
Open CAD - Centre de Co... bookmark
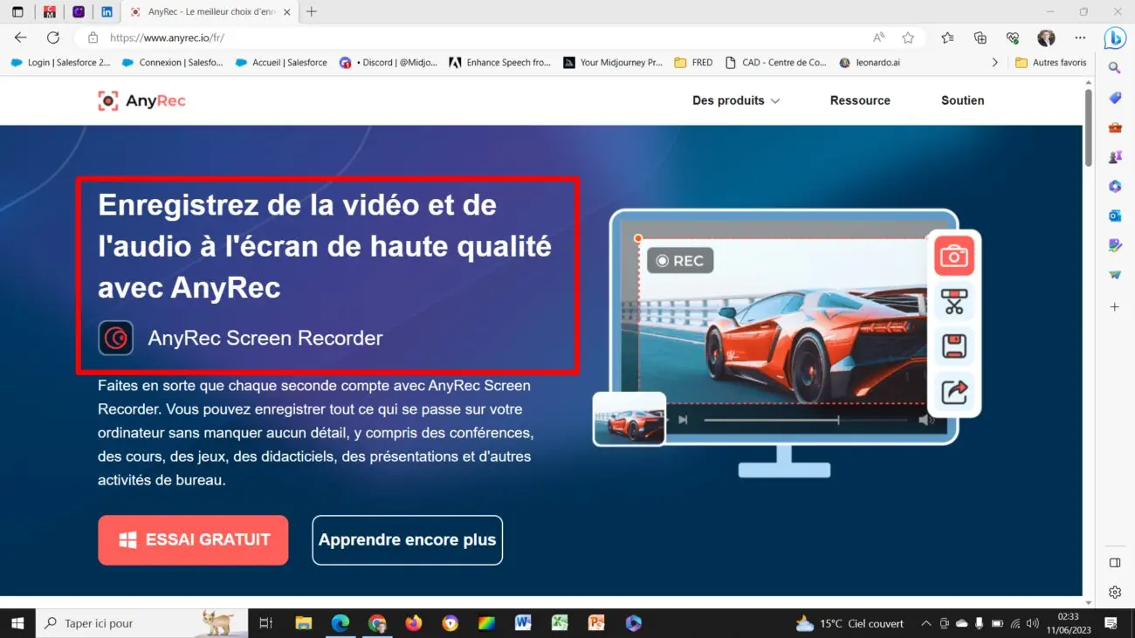click(x=775, y=63)
